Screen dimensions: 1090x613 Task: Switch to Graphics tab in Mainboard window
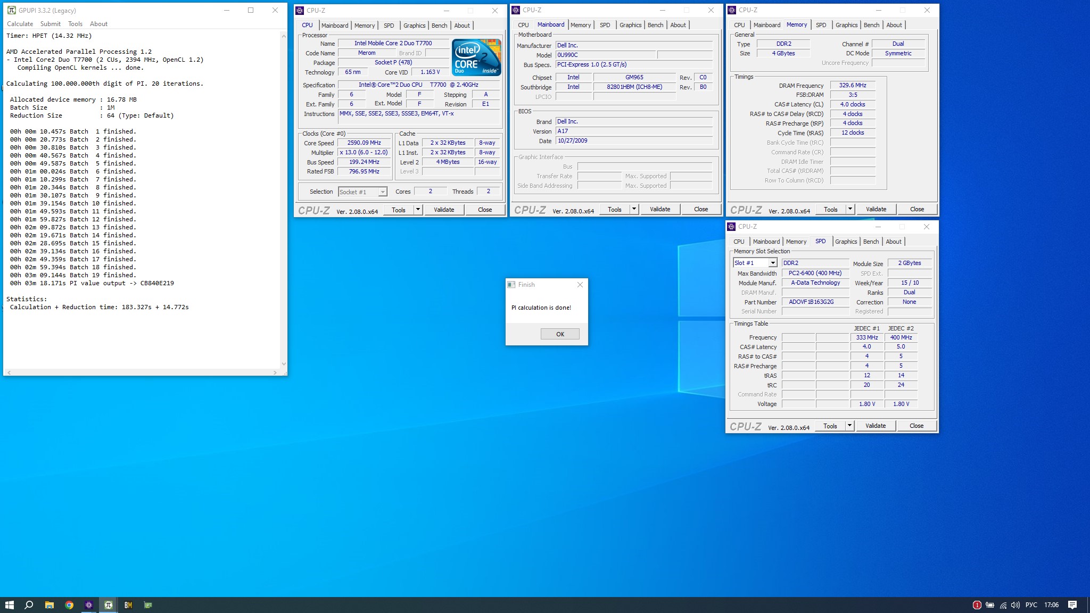(630, 25)
